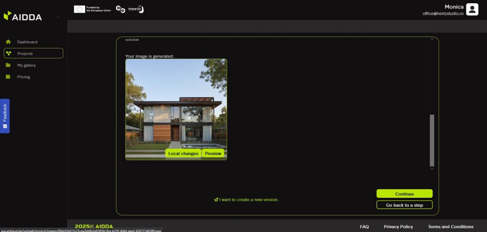Click the Pricing card icon
Screen dimensions: 487x232
click(8, 77)
